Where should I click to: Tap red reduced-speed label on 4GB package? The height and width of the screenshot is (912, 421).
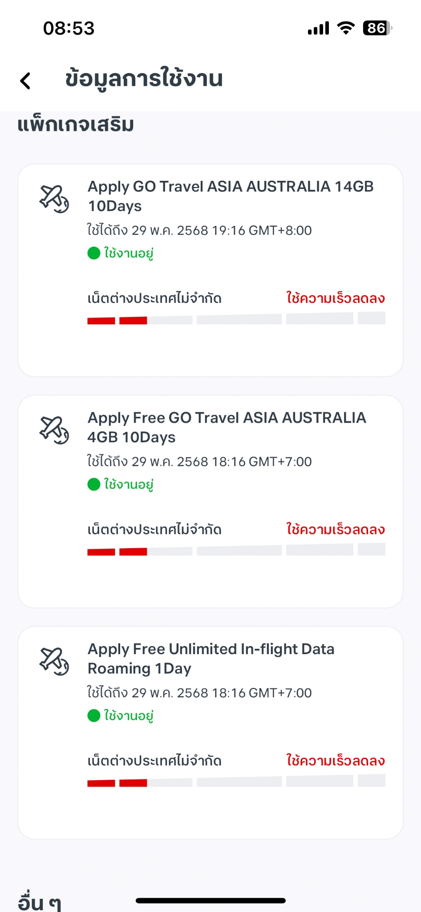(x=336, y=529)
